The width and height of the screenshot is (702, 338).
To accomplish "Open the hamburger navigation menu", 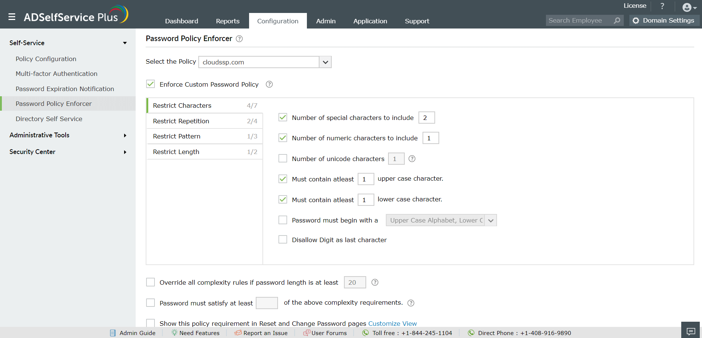I will pyautogui.click(x=12, y=17).
